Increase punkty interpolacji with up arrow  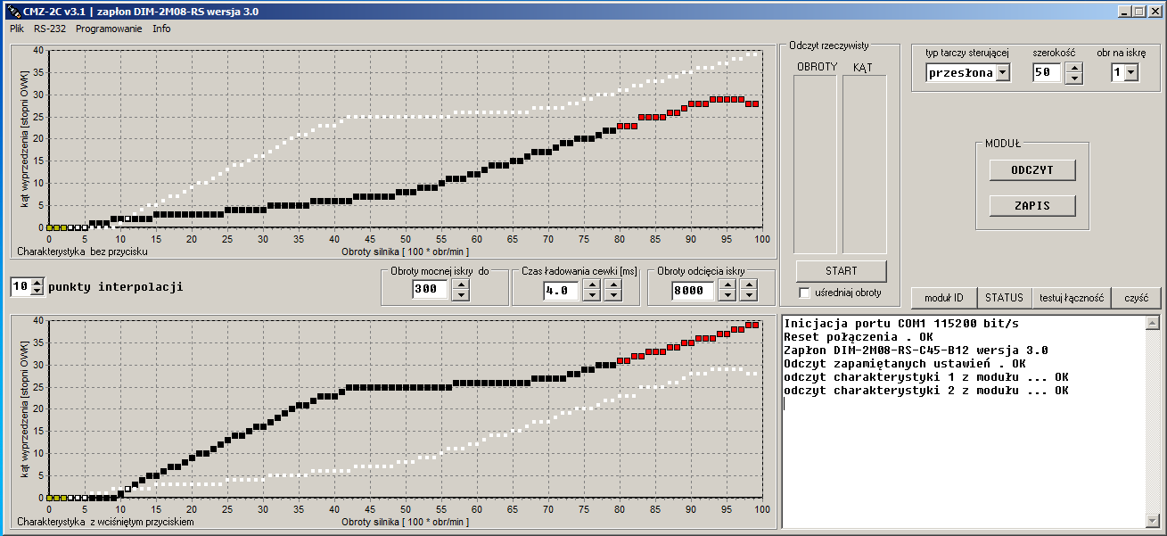[37, 282]
